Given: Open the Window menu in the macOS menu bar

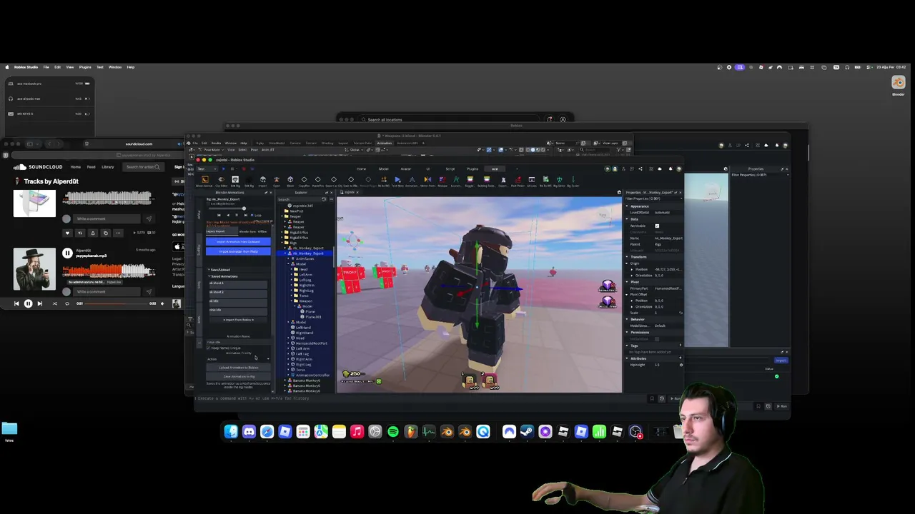Looking at the screenshot, I should click(x=115, y=67).
